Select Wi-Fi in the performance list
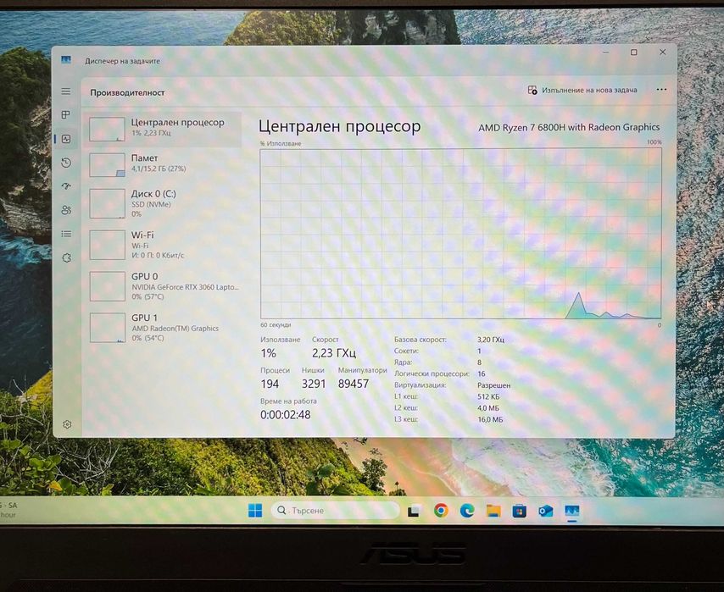This screenshot has height=592, width=724. [162, 245]
